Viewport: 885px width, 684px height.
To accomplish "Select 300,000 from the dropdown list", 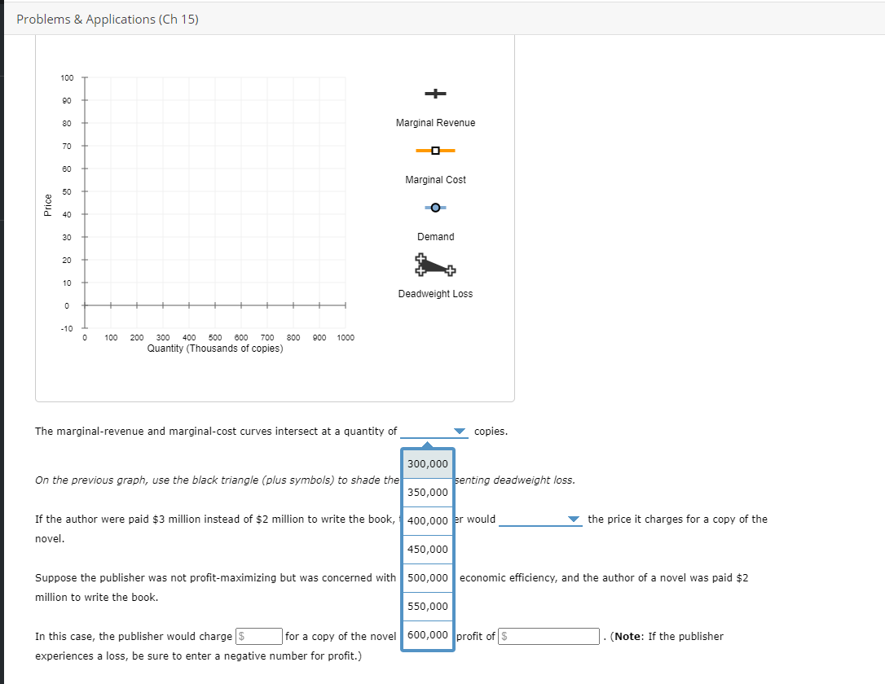I will coord(428,463).
